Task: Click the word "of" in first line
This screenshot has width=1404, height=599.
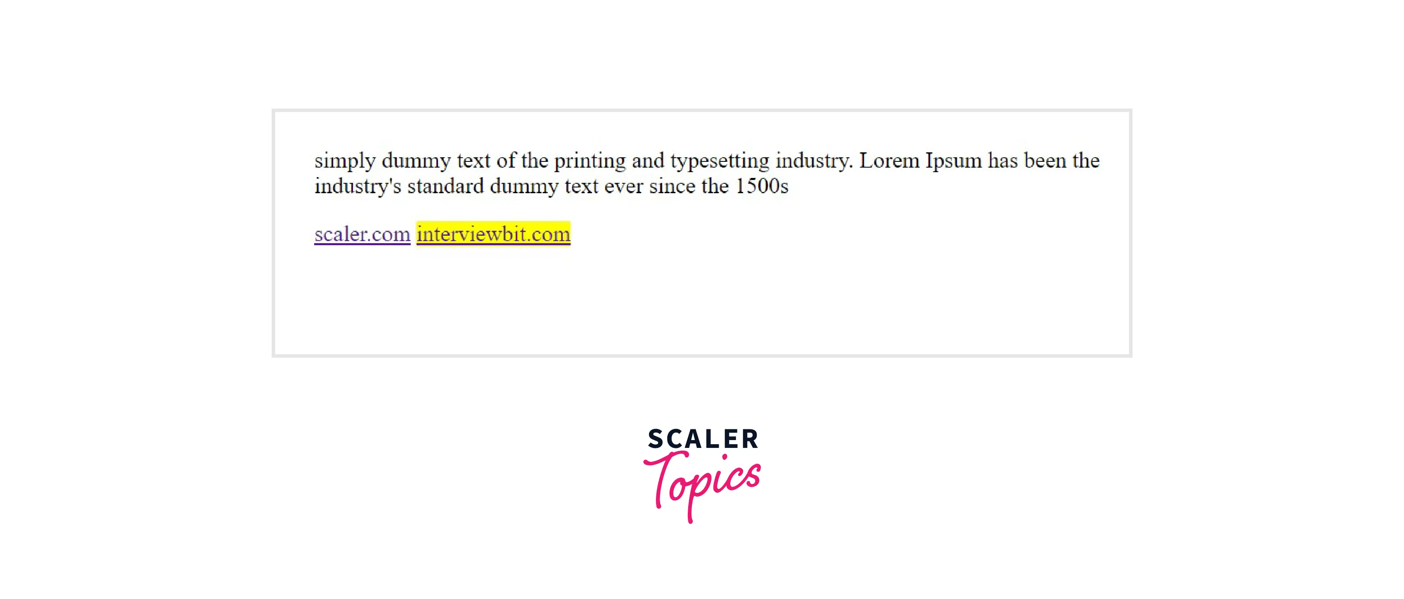Action: [x=506, y=161]
